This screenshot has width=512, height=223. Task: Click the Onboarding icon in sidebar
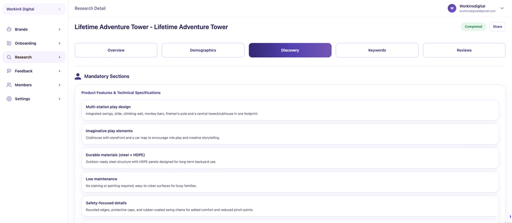coord(9,43)
